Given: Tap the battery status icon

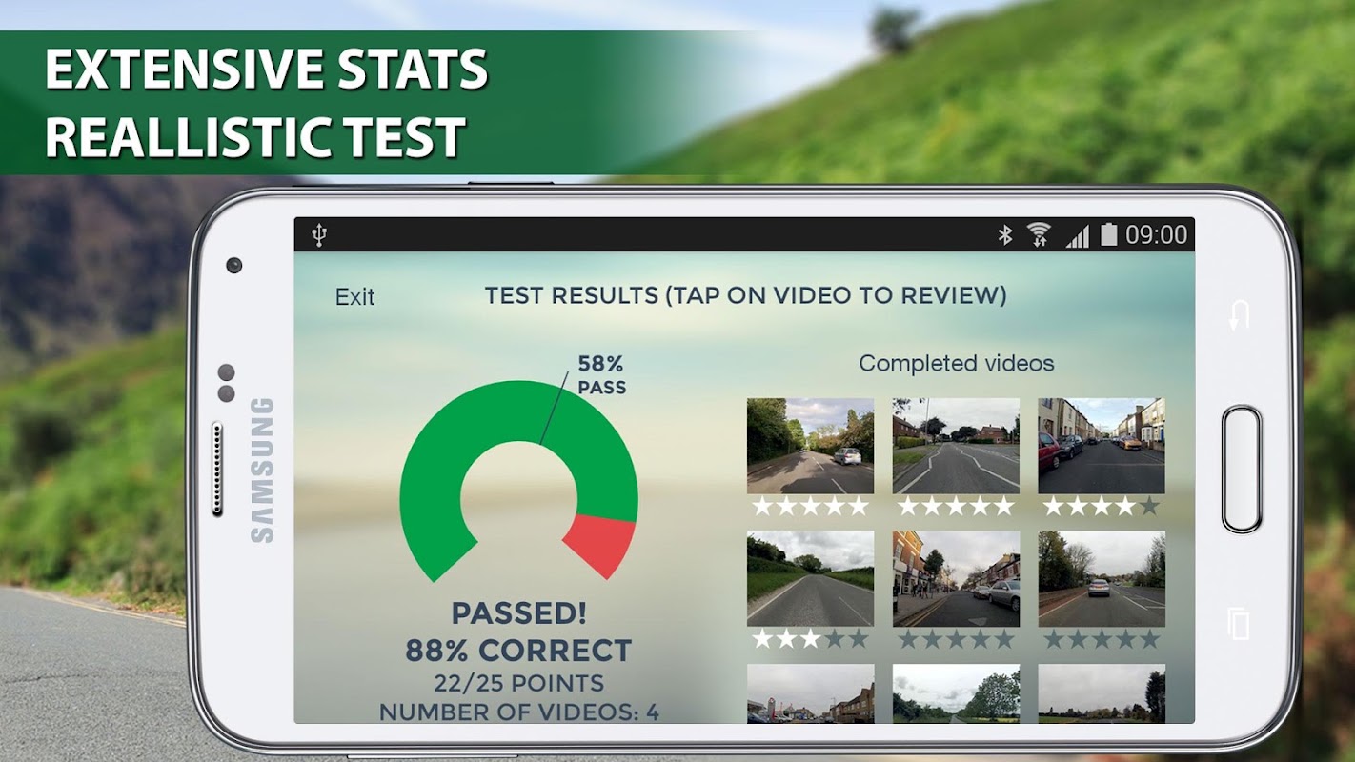Looking at the screenshot, I should [1108, 234].
